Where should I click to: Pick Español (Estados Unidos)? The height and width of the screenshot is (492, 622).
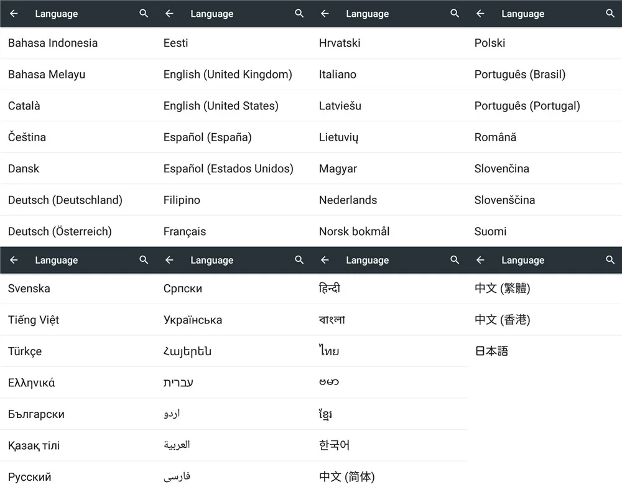(228, 169)
